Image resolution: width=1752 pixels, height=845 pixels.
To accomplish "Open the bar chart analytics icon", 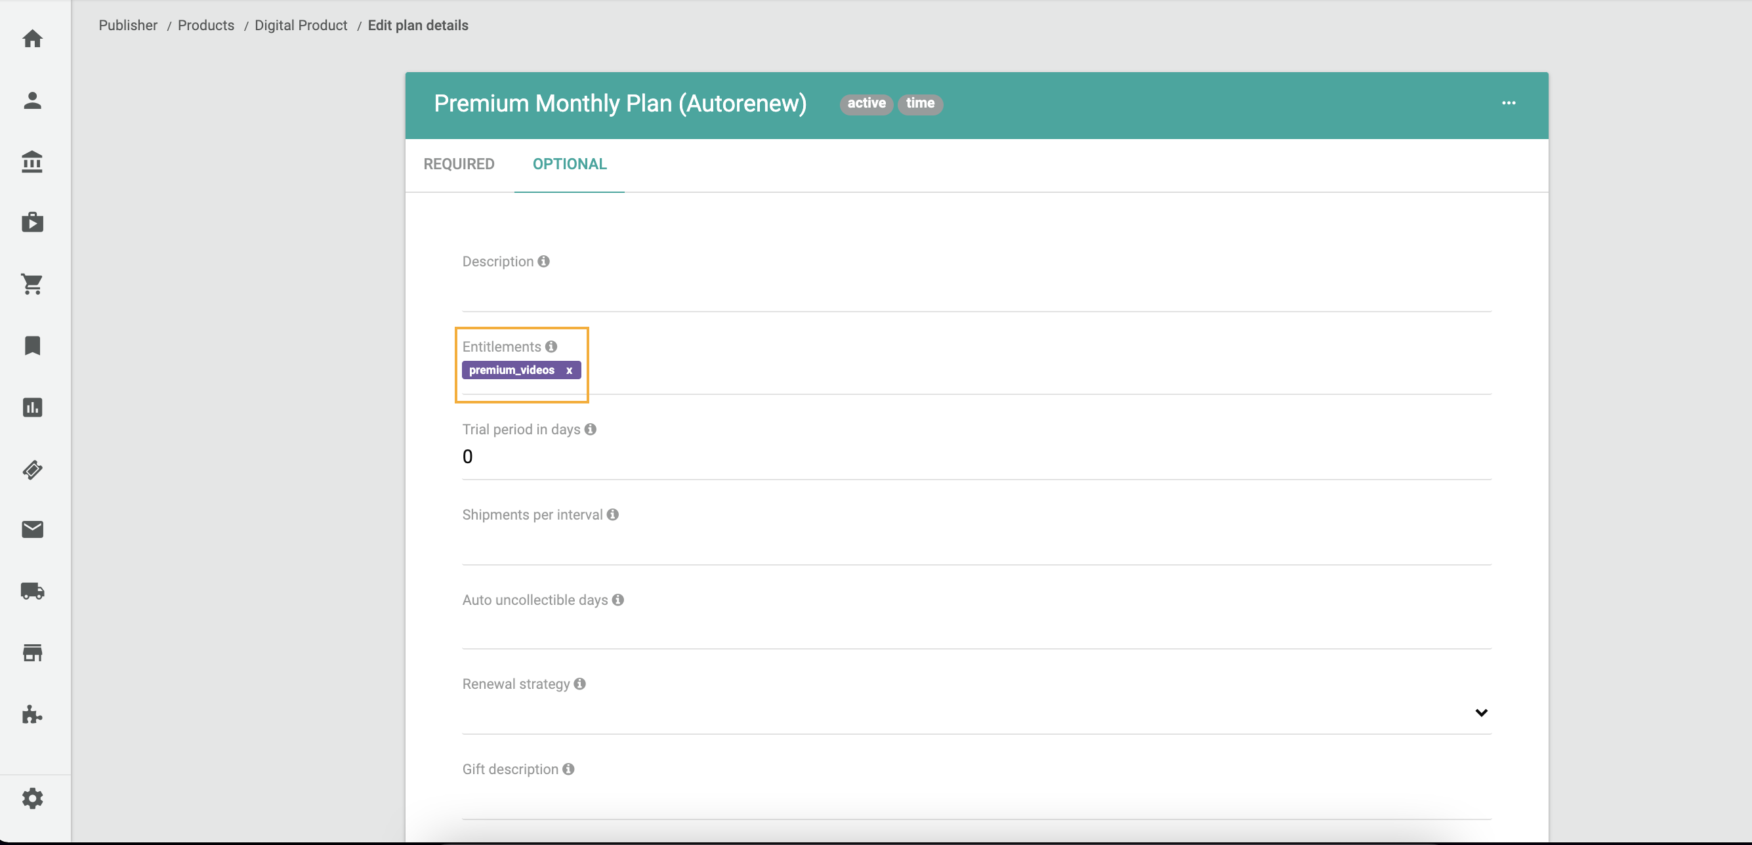I will click(x=32, y=407).
